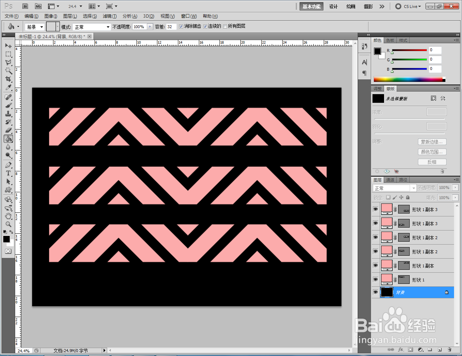Toggle the 连续的 checkbox

205,26
